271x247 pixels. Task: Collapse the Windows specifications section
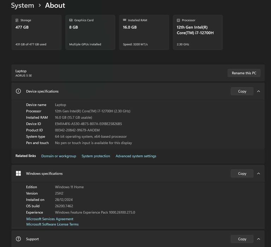pos(259,174)
